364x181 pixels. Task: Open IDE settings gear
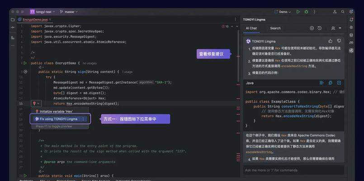pos(351,12)
